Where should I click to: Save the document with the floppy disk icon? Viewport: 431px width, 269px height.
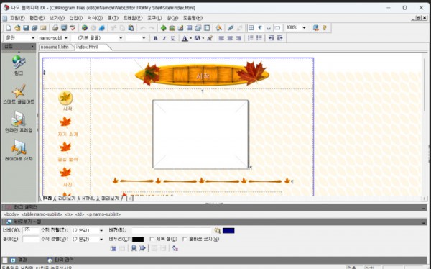(x=26, y=28)
